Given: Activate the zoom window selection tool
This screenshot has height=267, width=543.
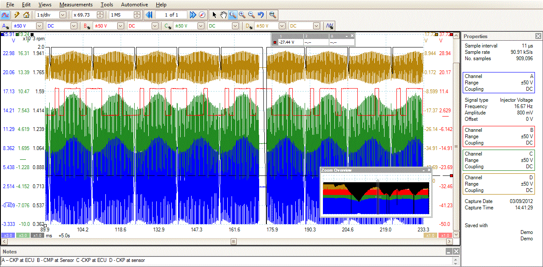Looking at the screenshot, I should [233, 15].
